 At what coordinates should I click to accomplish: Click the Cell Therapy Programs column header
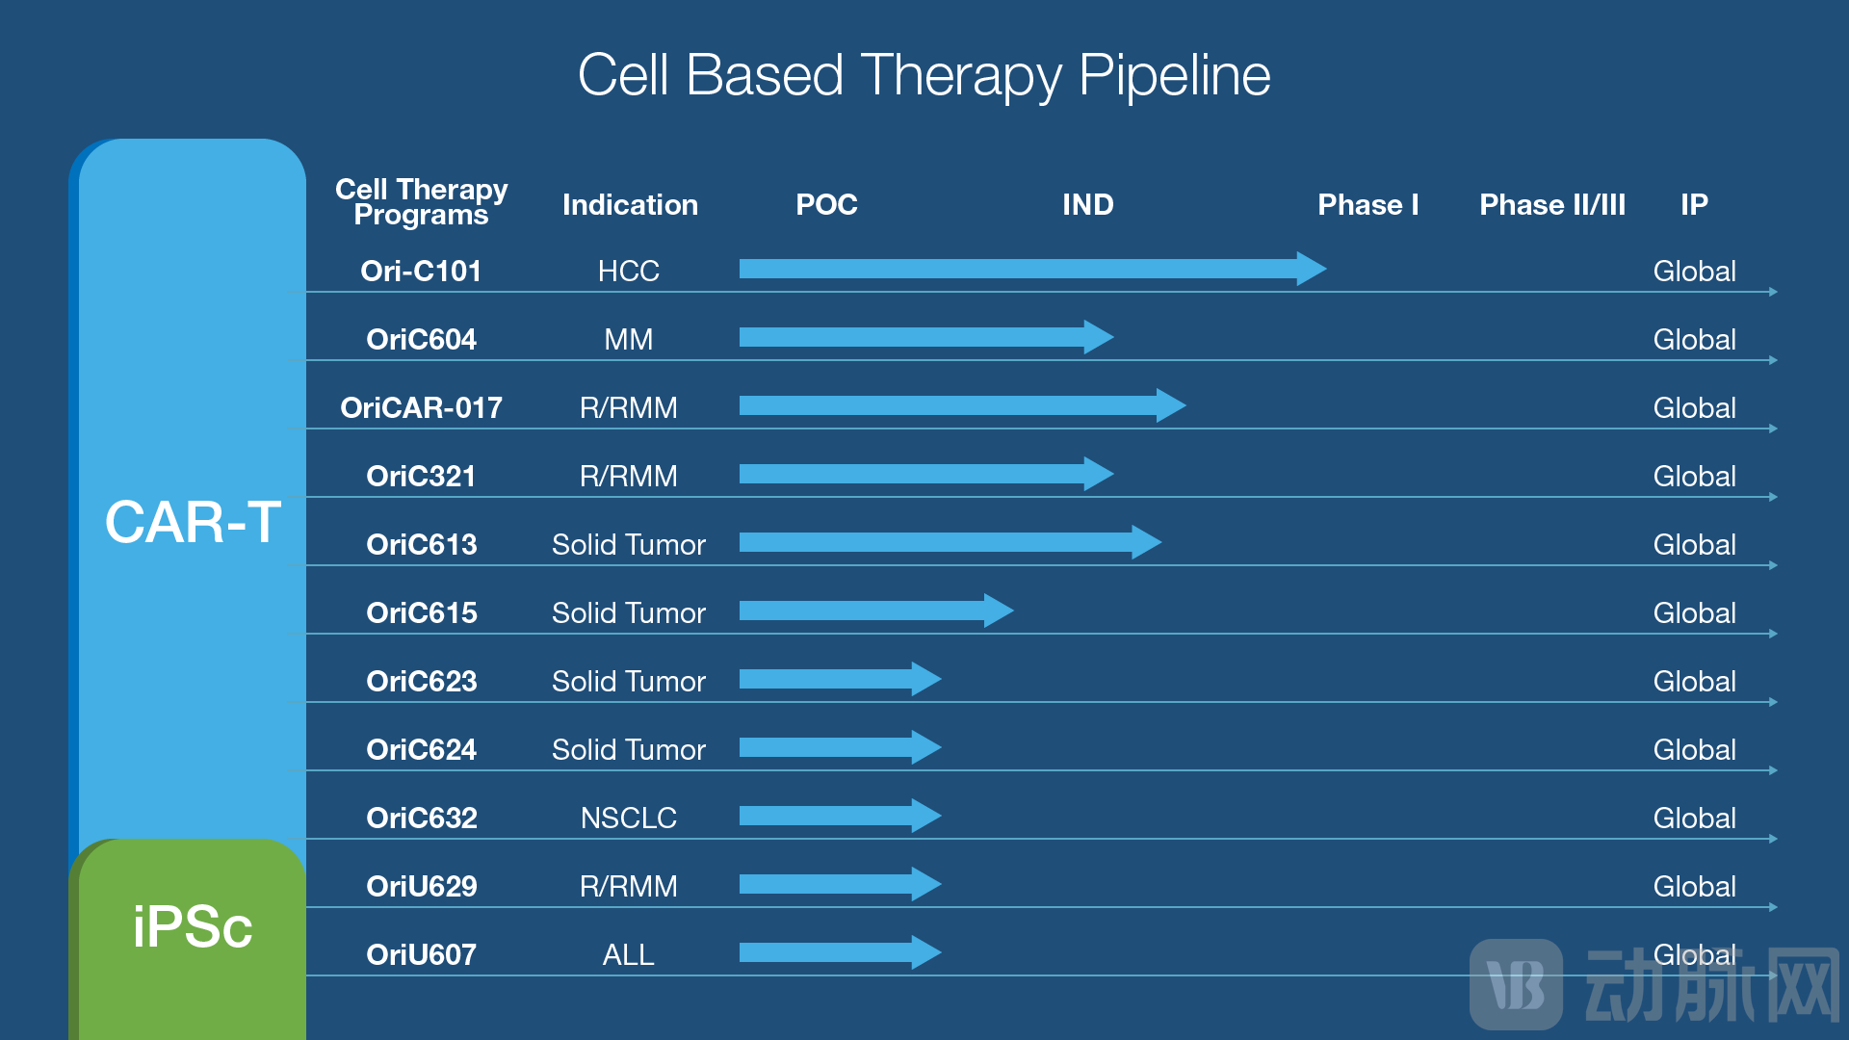coord(421,202)
